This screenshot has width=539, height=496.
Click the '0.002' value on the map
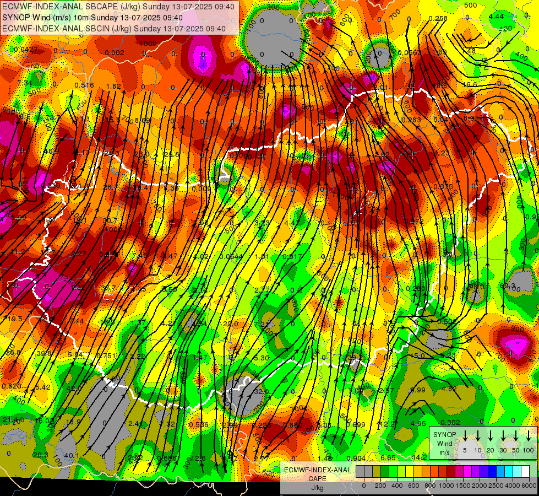pos(115,52)
